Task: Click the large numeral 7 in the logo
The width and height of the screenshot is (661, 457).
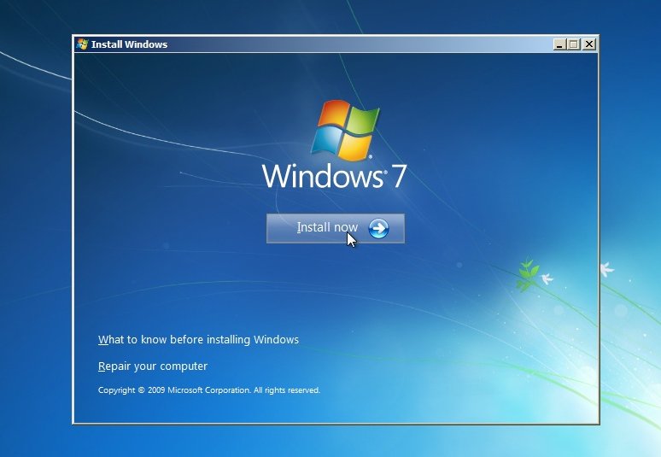Action: tap(398, 177)
